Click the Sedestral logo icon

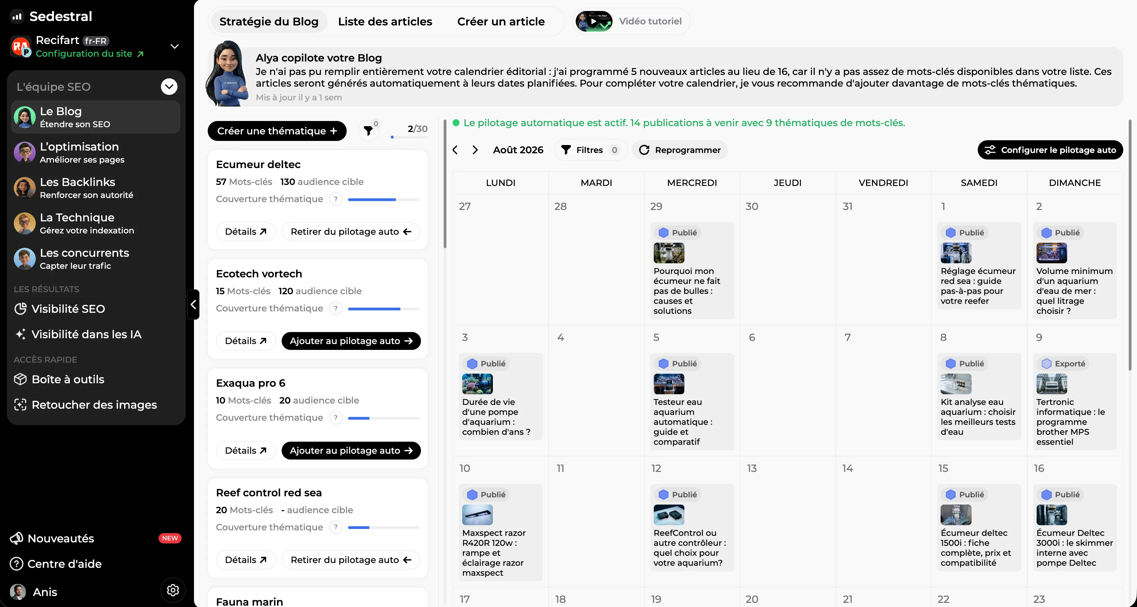pos(17,17)
